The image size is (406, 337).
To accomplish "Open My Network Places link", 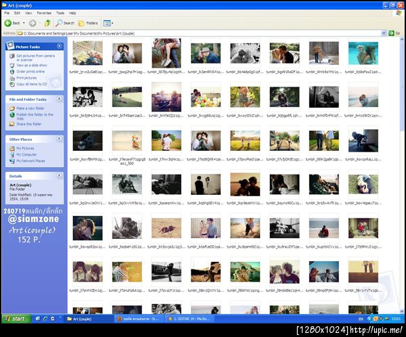I will pos(30,160).
